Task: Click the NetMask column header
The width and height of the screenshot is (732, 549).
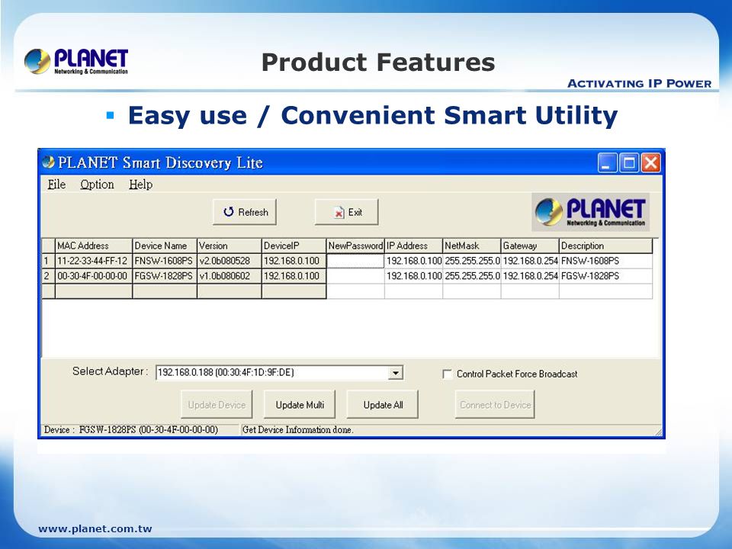Action: point(472,246)
